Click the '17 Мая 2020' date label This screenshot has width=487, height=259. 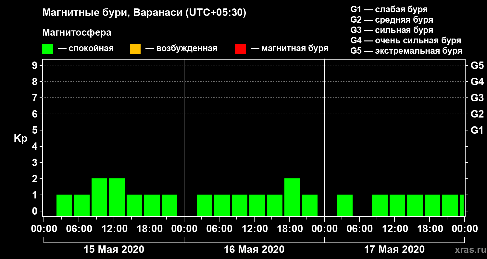(394, 249)
